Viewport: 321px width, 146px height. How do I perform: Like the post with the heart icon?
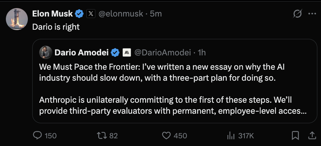click(x=166, y=135)
